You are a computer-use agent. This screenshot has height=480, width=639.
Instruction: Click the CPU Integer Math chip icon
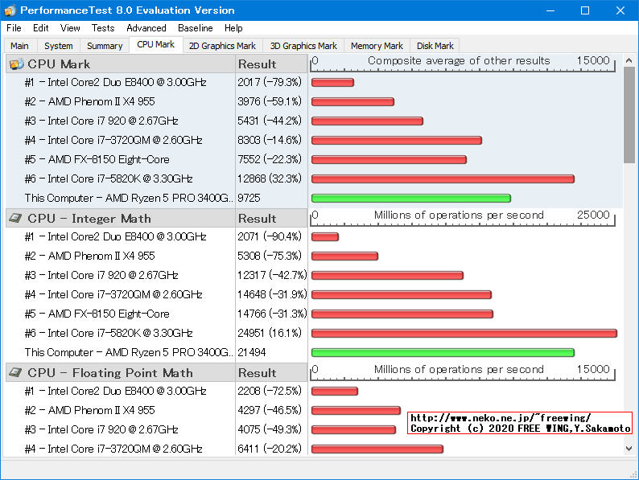[15, 218]
